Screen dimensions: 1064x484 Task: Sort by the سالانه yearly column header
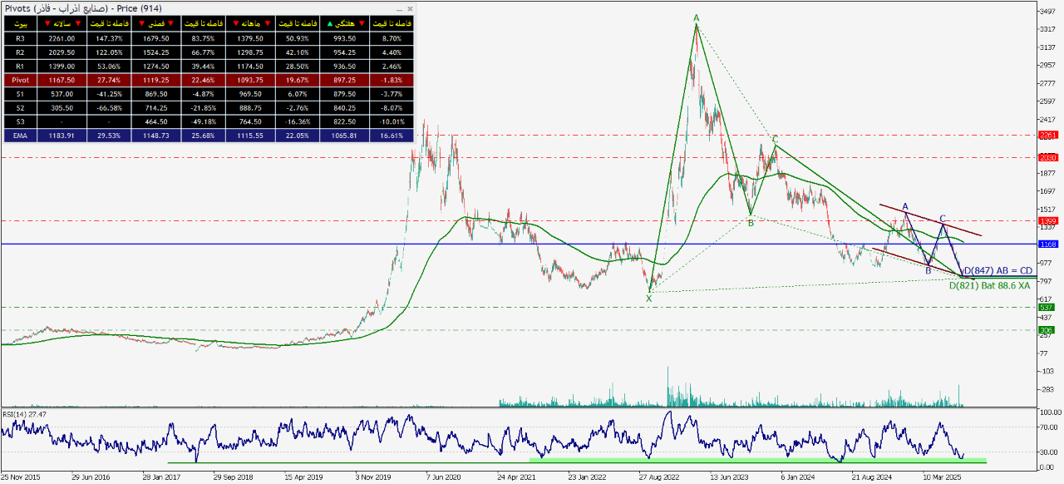[x=62, y=24]
